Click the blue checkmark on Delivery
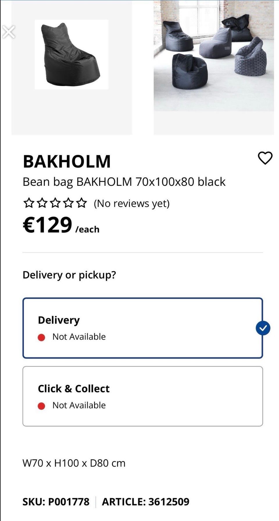The image size is (279, 521). 263,328
